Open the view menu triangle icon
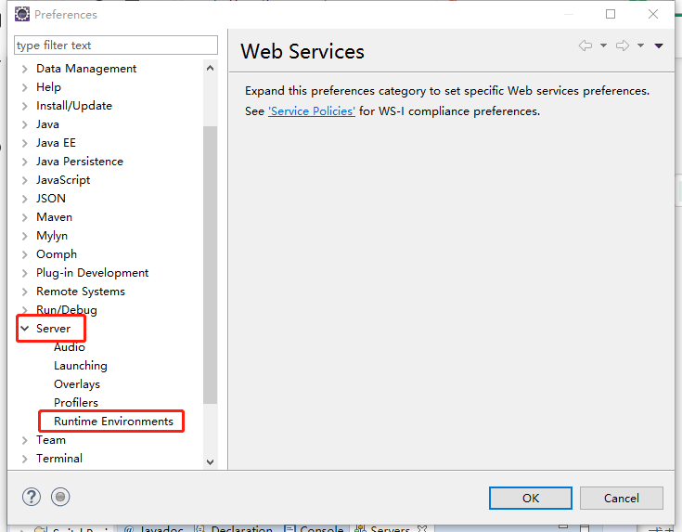Screen dimensions: 682x532 (659, 45)
